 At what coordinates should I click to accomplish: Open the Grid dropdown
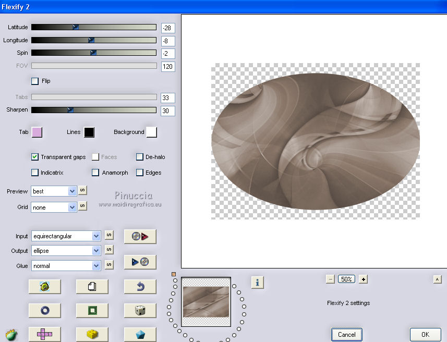[x=54, y=207]
